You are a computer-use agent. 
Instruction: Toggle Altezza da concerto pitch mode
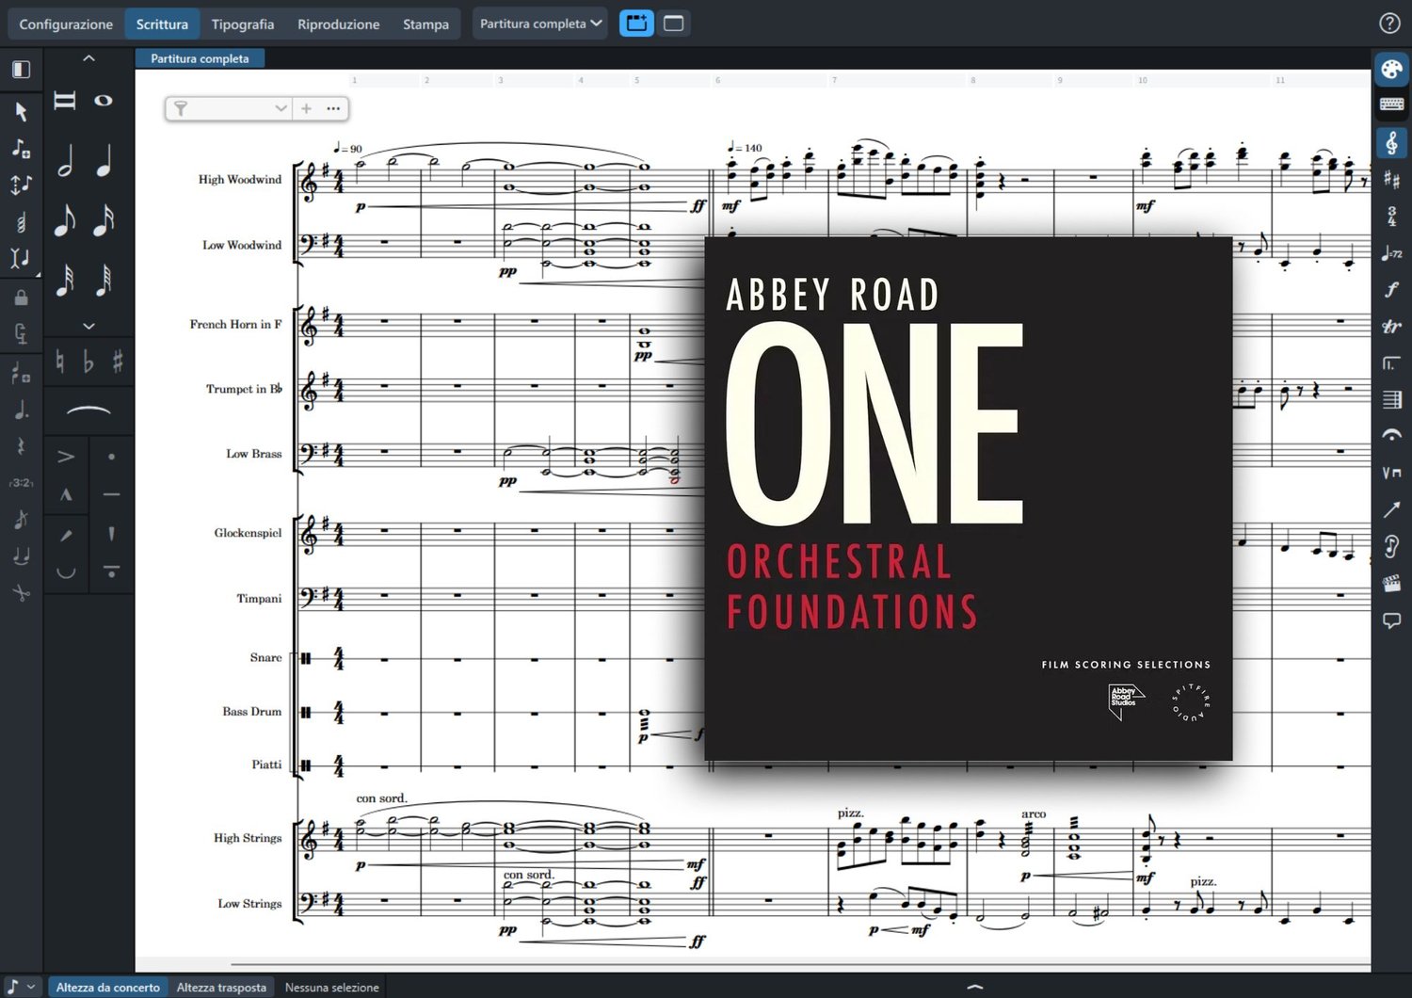(x=108, y=987)
